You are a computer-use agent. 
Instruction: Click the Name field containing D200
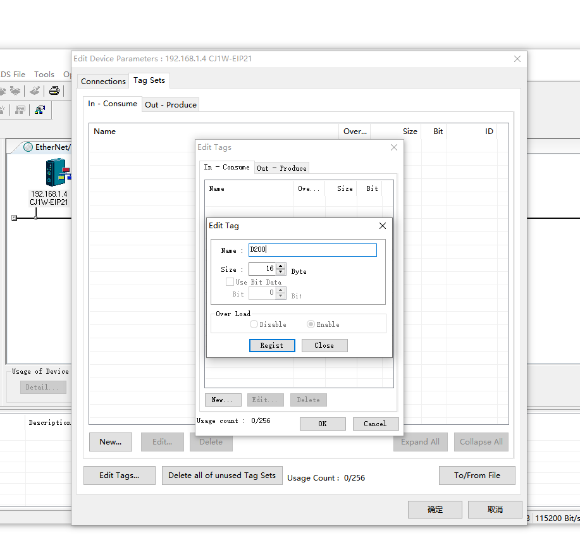pos(312,250)
